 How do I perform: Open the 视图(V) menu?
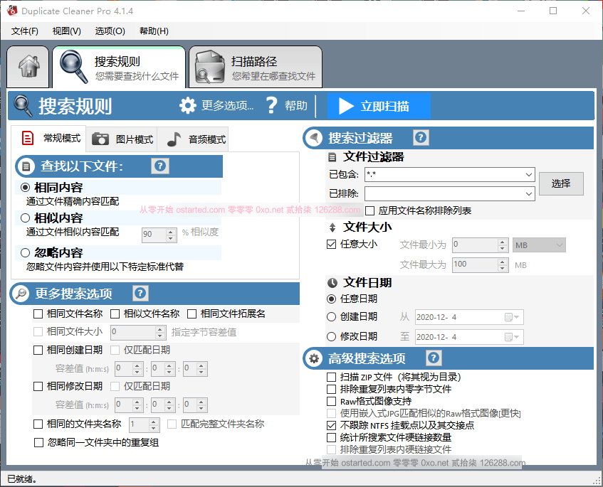(x=66, y=31)
